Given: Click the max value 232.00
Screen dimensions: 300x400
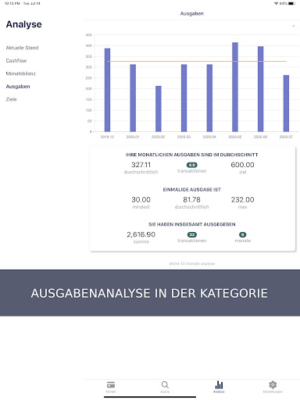Looking at the screenshot, I should pos(242,199).
